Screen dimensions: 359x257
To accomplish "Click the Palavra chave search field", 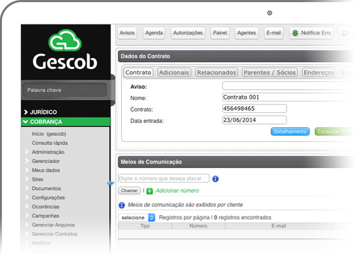I will pos(65,90).
